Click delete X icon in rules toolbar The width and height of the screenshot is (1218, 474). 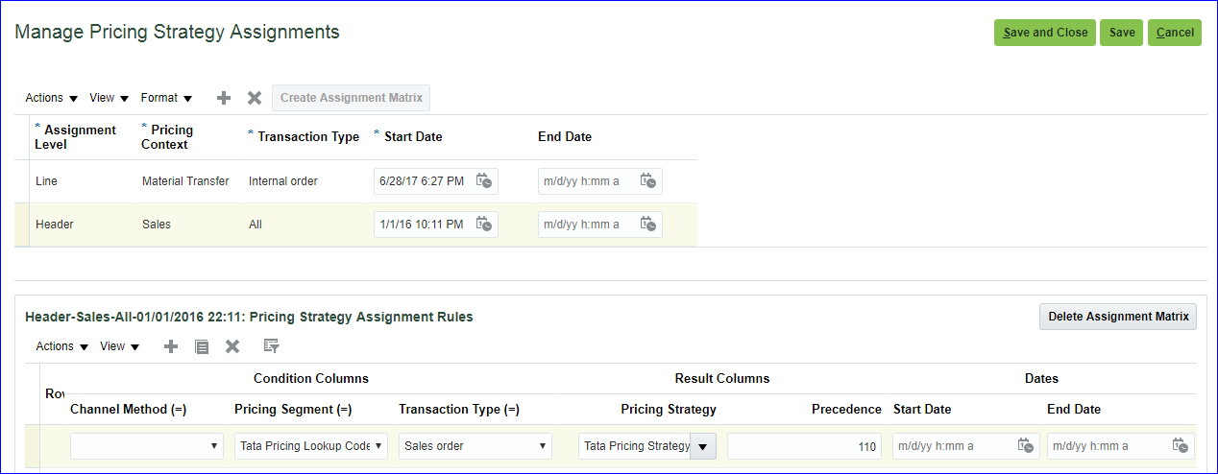point(232,346)
